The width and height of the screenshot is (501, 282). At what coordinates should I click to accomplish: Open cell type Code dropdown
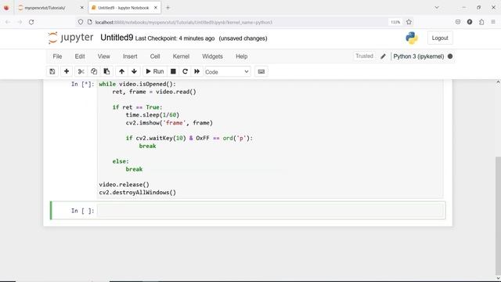point(227,71)
